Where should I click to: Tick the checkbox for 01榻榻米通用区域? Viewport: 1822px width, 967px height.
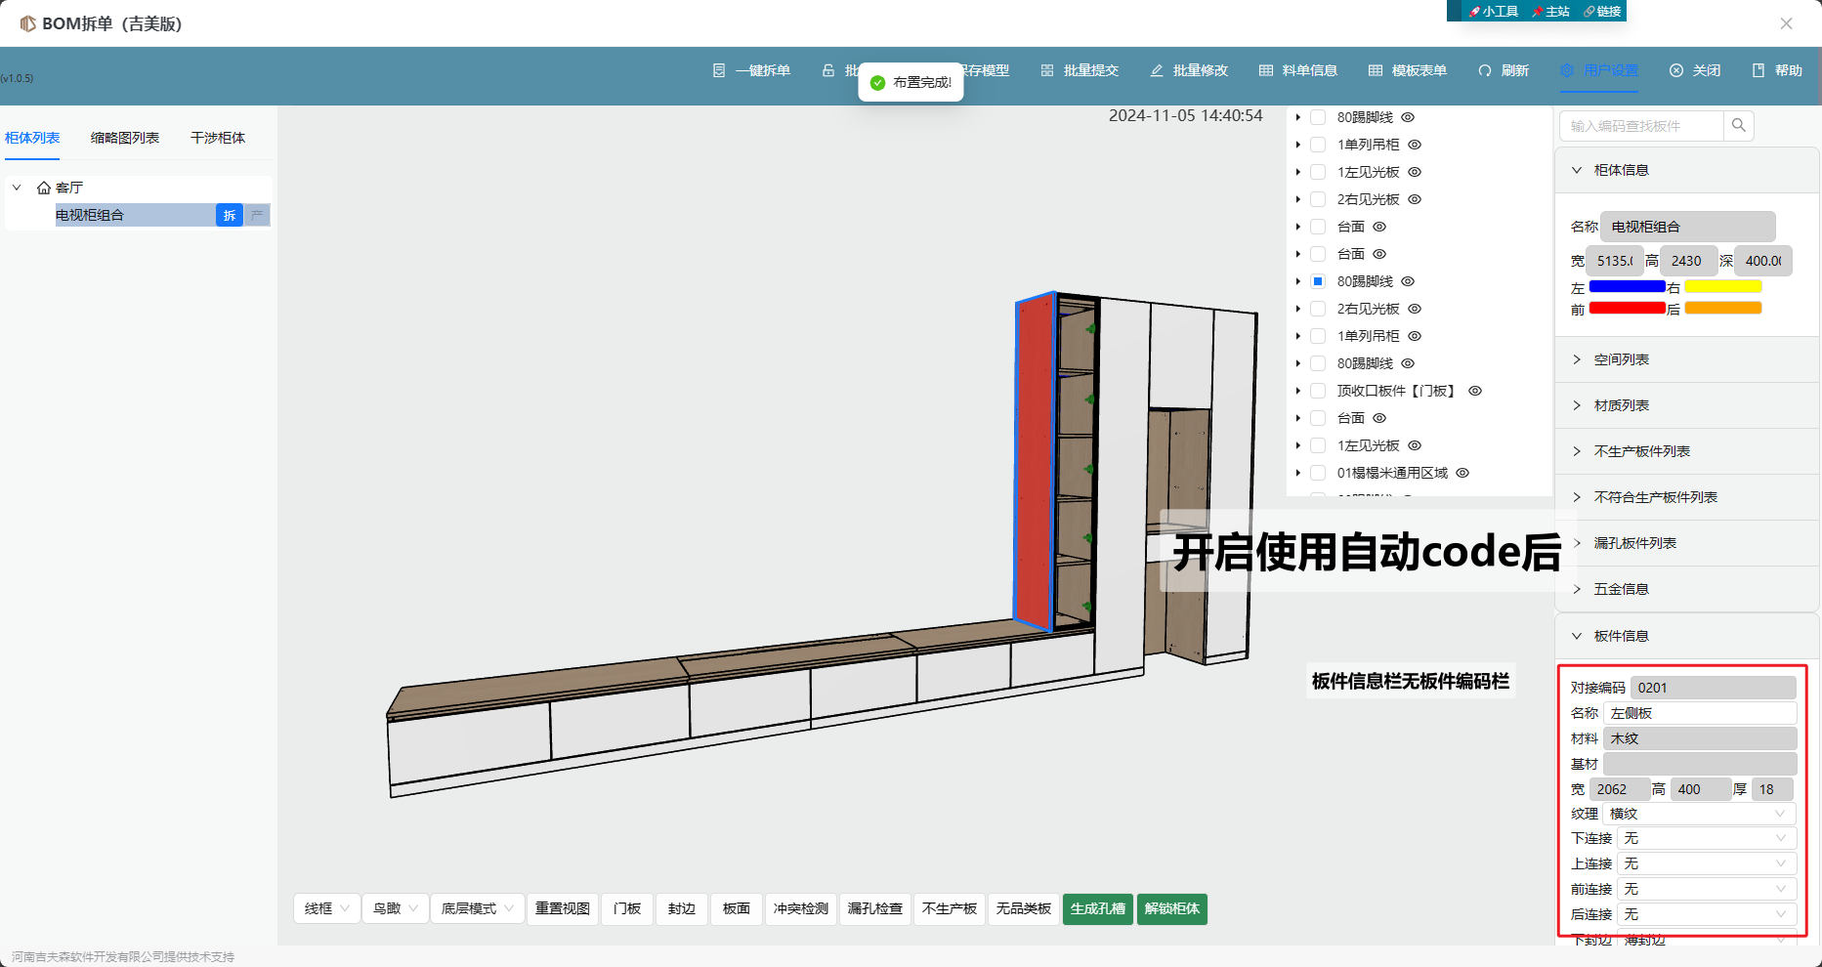1318,473
